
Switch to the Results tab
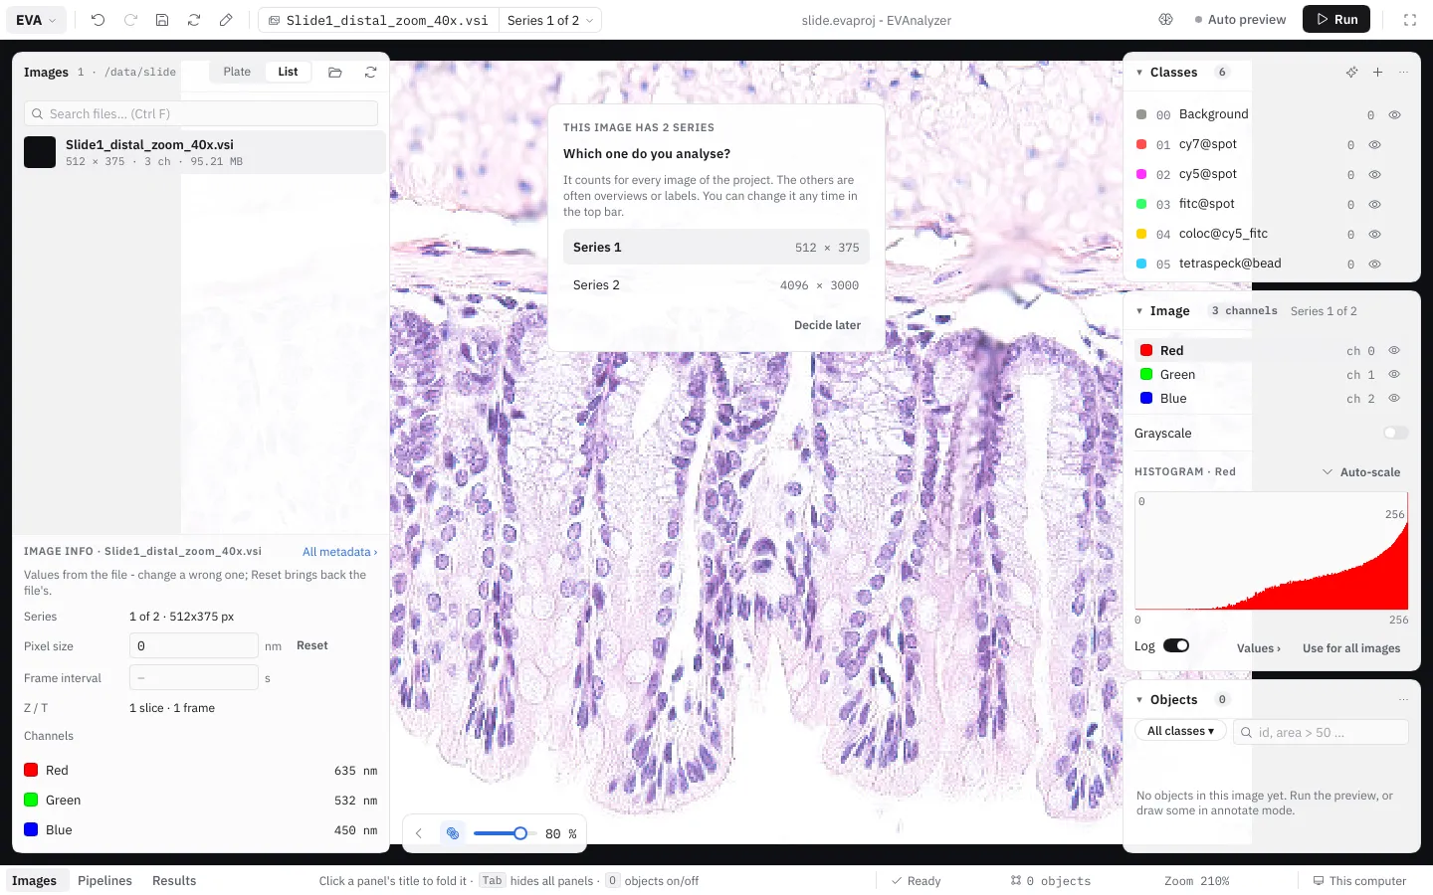(174, 881)
